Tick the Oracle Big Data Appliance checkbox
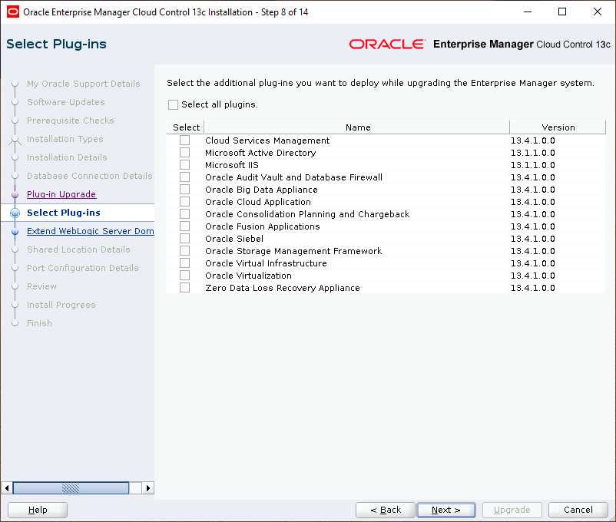616x522 pixels. 184,190
